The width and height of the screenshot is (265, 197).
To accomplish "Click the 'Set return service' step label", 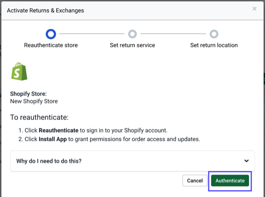I will tap(132, 45).
